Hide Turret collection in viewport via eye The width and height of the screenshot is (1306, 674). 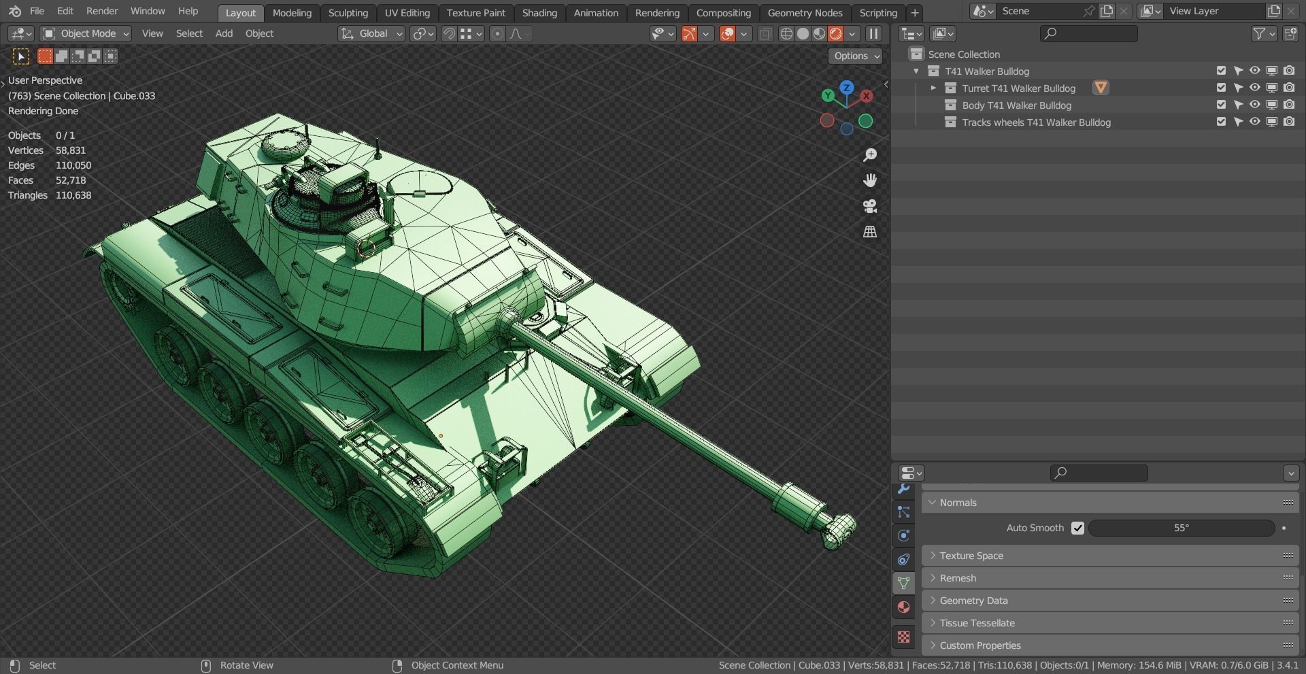click(x=1255, y=88)
